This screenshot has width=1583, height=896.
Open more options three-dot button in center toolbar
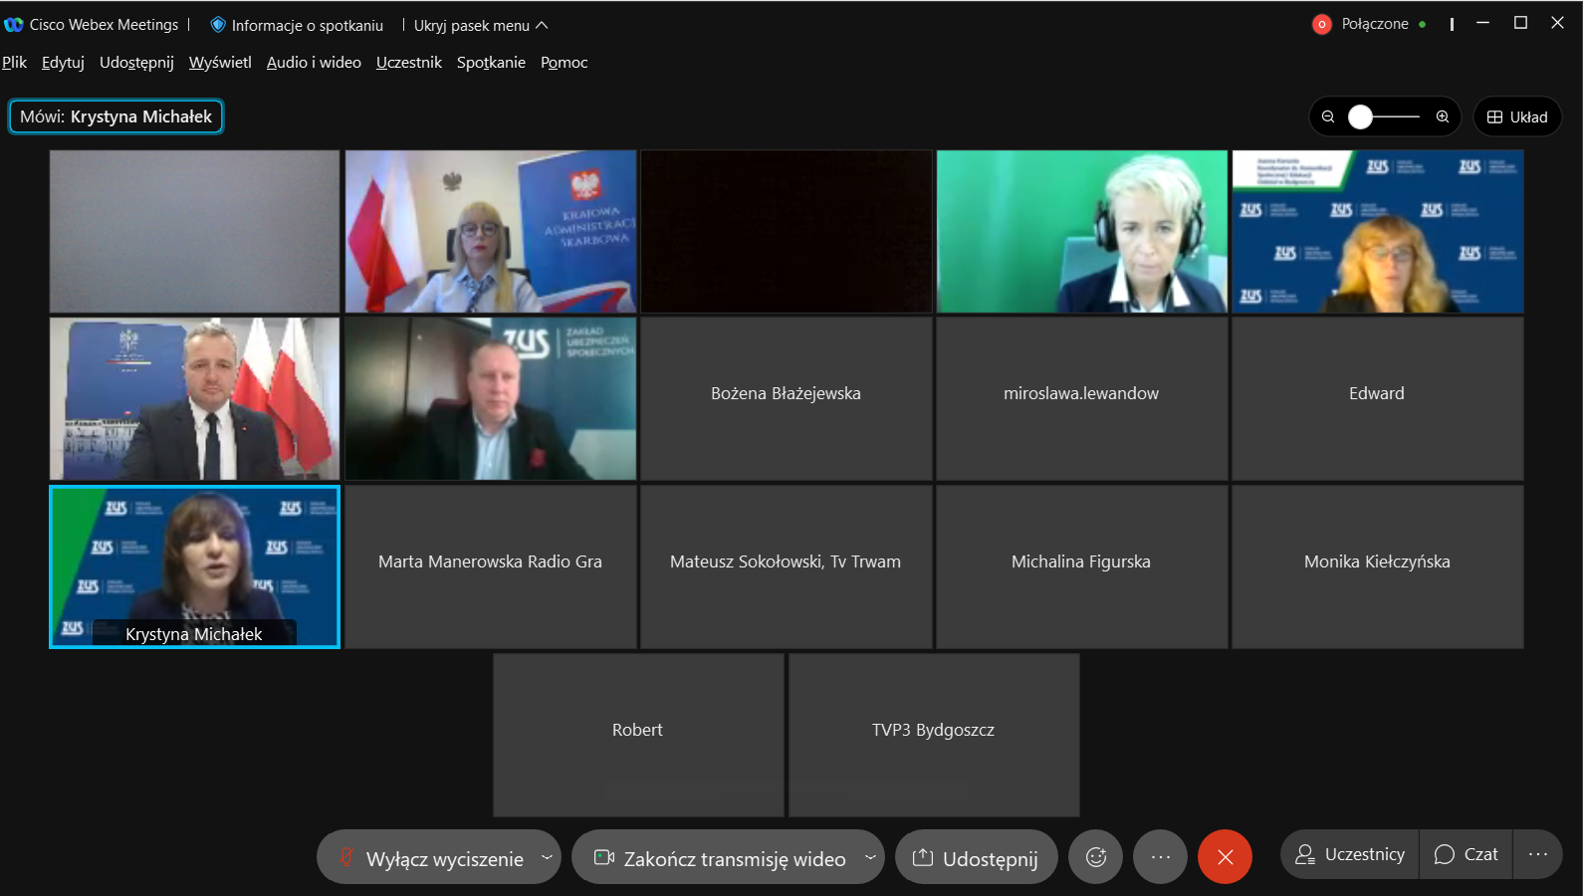click(x=1160, y=857)
